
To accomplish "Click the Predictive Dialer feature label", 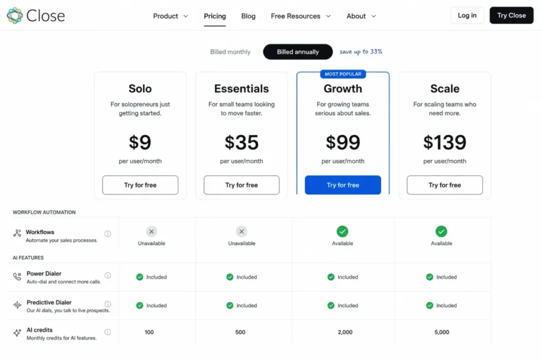I will [x=49, y=303].
